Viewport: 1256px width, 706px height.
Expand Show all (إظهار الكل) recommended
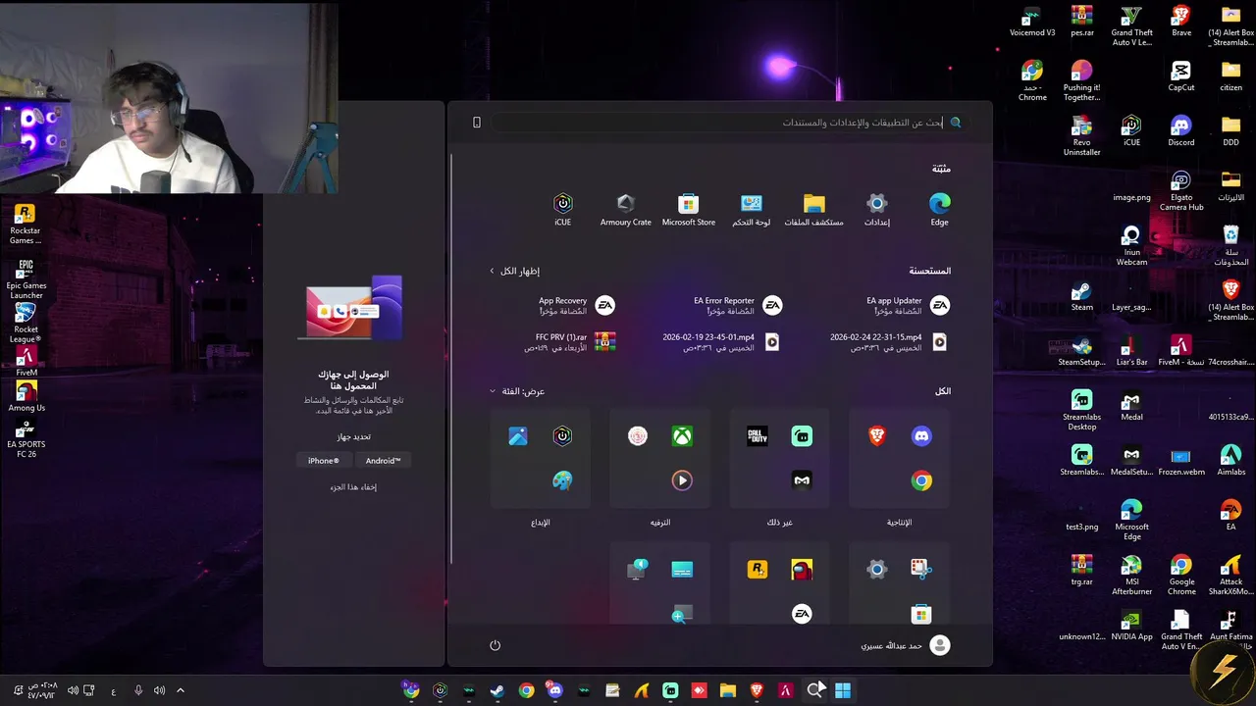[515, 271]
